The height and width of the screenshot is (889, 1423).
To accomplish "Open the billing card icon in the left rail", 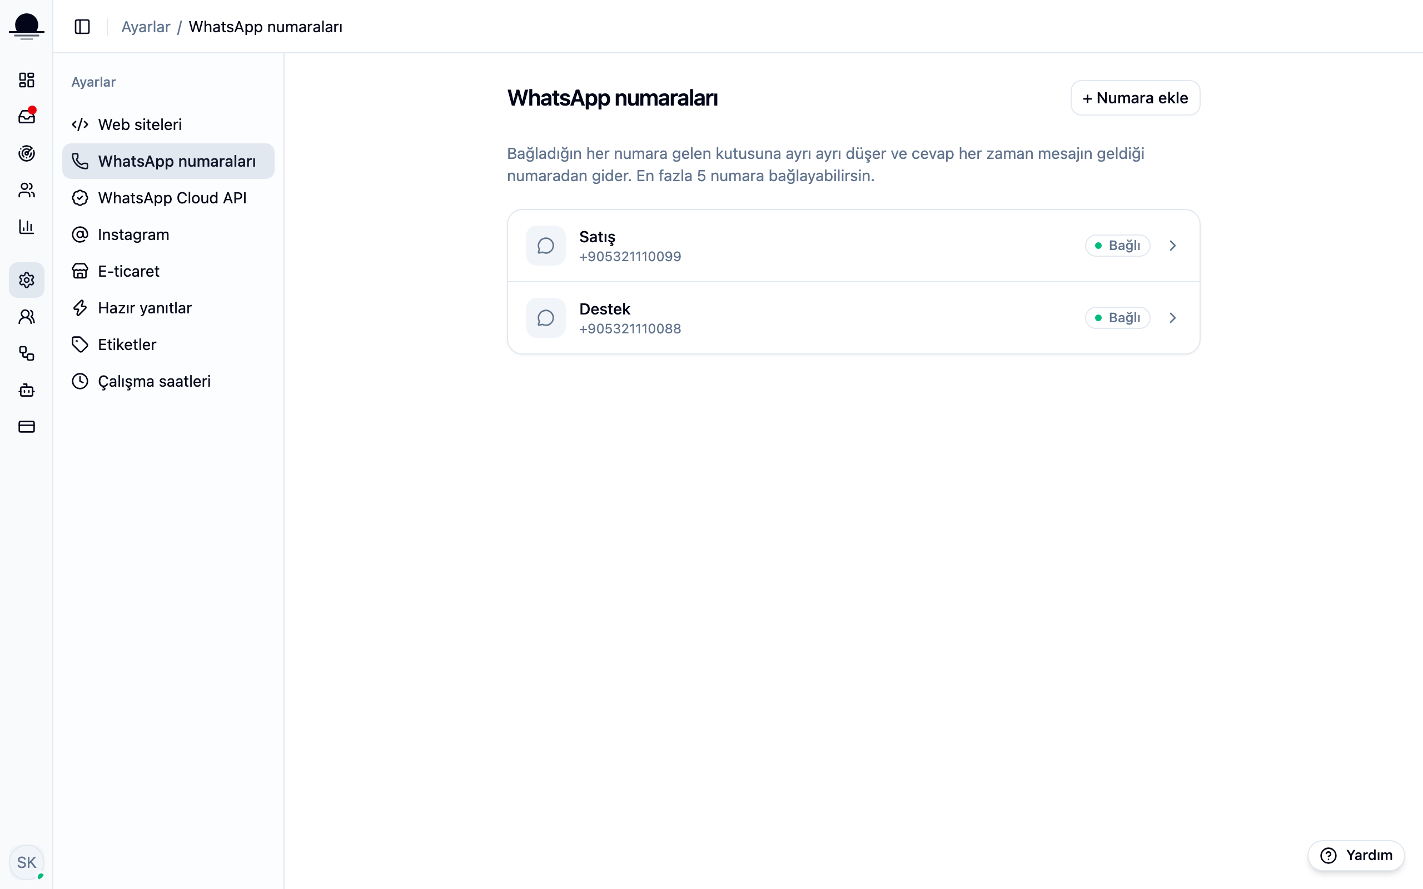I will (27, 426).
